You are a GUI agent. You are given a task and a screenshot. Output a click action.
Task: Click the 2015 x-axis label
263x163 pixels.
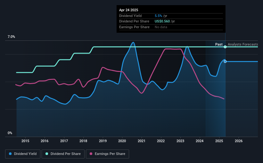coord(25,141)
